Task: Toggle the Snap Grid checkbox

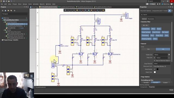Action: 154,58
